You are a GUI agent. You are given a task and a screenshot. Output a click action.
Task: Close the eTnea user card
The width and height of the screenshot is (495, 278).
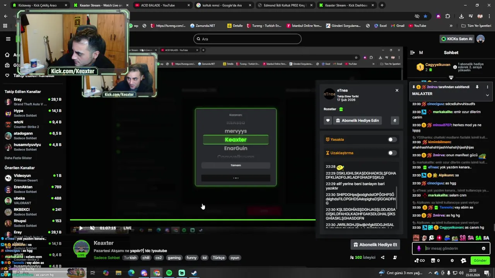(x=397, y=90)
